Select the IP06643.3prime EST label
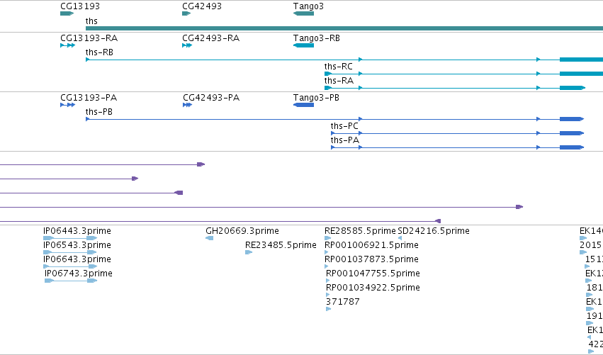This screenshot has height=355, width=603. point(77,259)
